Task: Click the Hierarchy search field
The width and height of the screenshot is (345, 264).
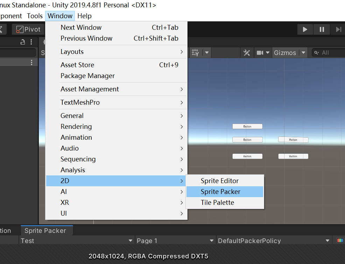Action: tap(17, 53)
